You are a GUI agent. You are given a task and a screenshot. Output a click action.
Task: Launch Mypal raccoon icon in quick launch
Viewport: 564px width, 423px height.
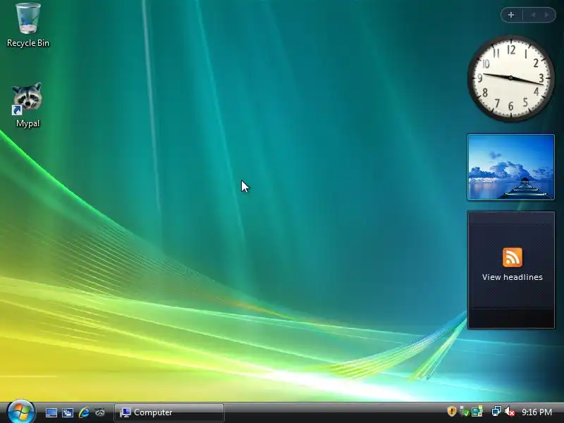(x=99, y=412)
